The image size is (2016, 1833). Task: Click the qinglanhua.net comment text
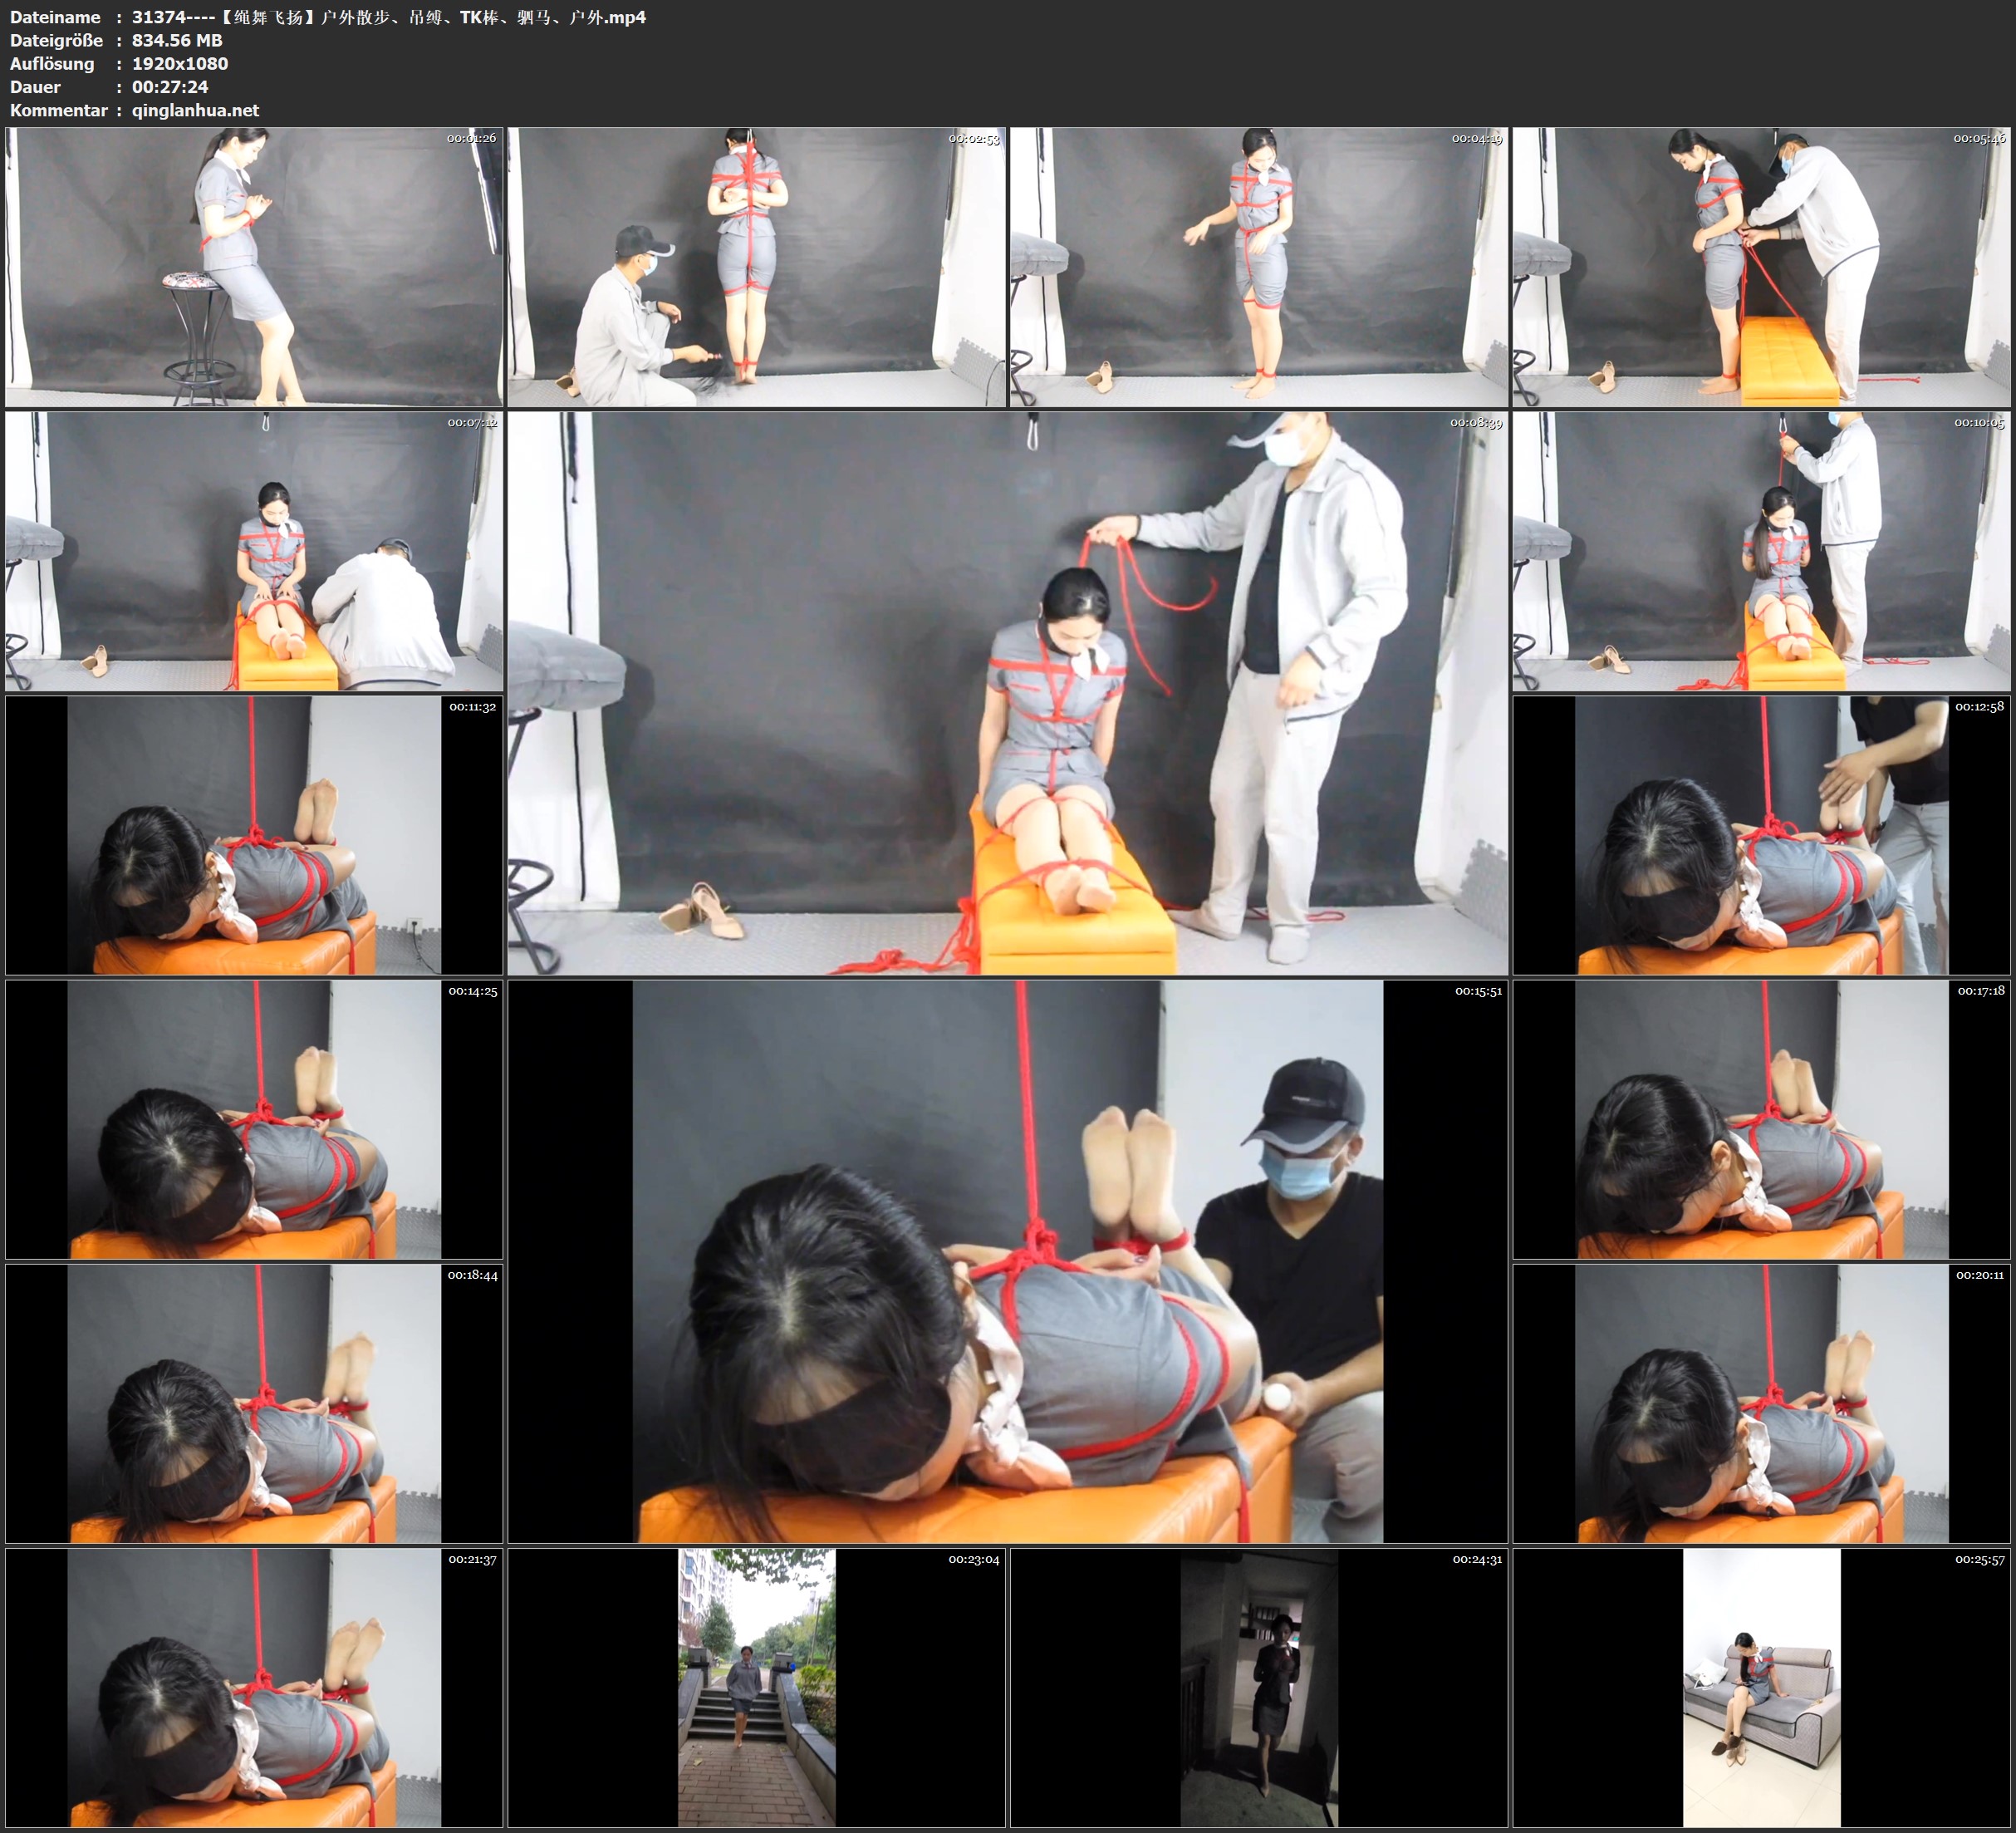click(x=195, y=110)
